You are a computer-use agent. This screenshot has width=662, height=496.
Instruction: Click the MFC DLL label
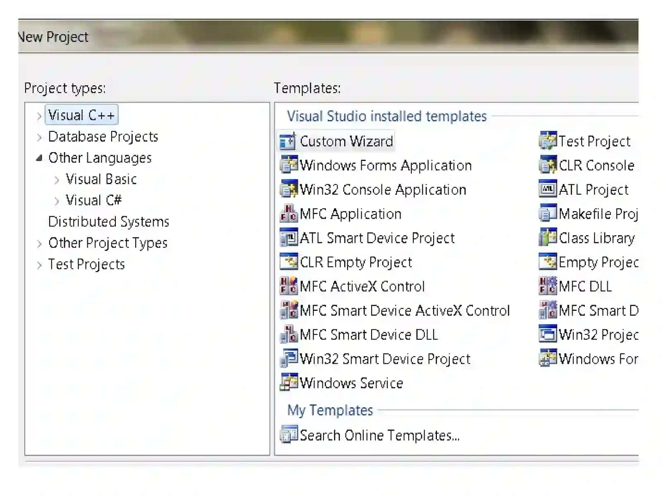(x=585, y=286)
